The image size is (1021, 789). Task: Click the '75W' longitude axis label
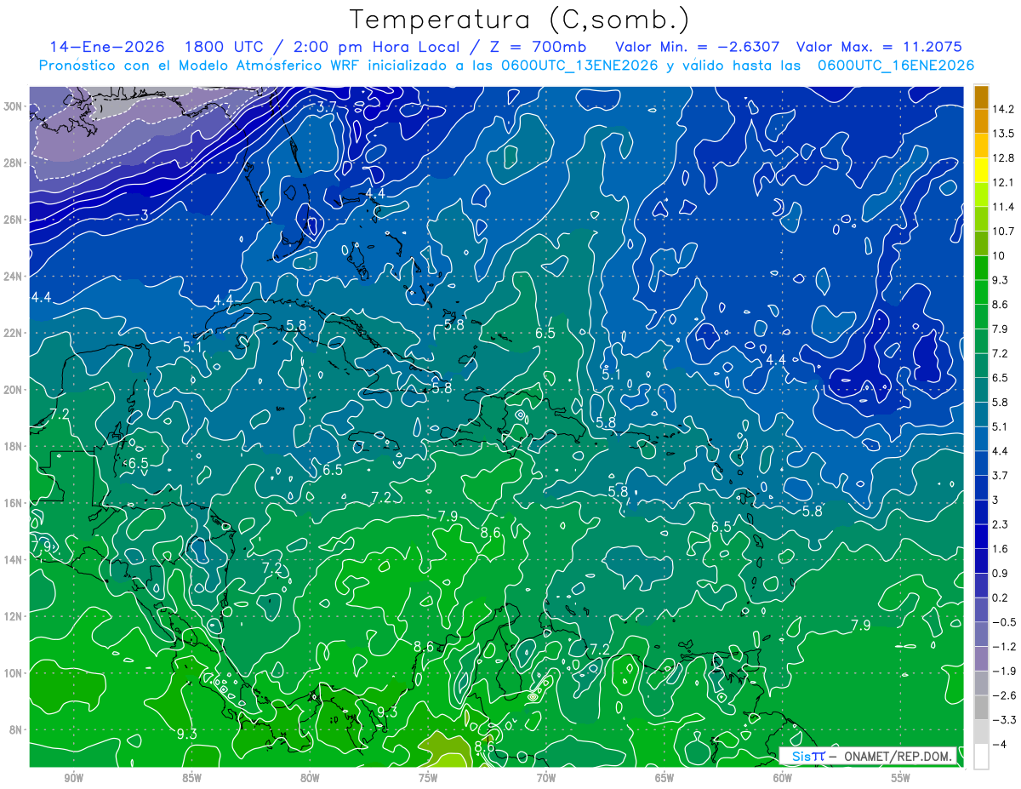click(428, 778)
